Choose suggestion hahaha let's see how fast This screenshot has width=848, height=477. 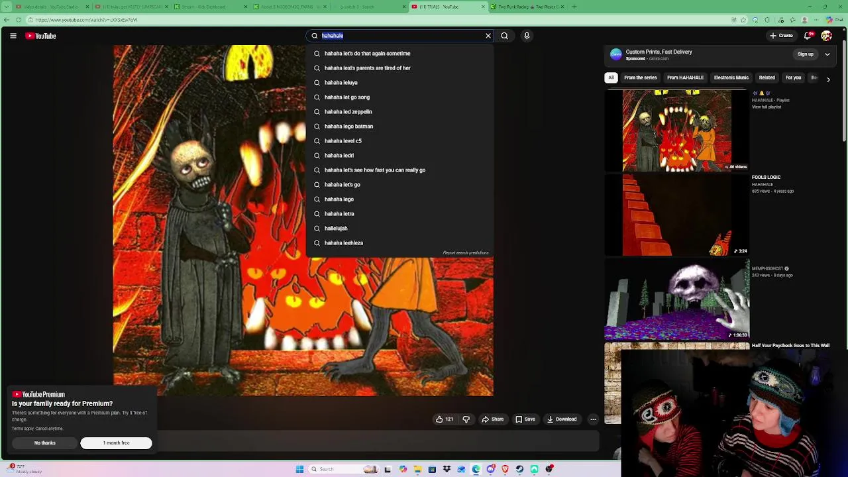tap(399, 170)
